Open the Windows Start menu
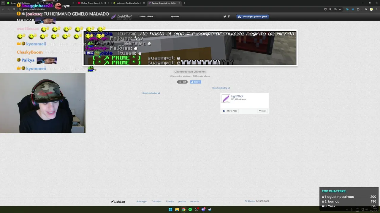The height and width of the screenshot is (213, 380). (170, 209)
